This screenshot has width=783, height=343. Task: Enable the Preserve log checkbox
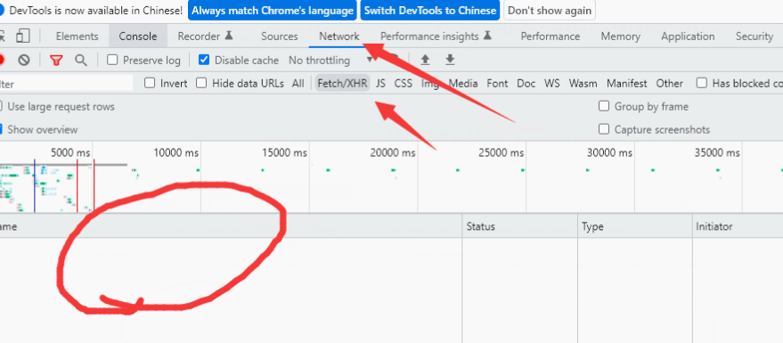click(112, 60)
